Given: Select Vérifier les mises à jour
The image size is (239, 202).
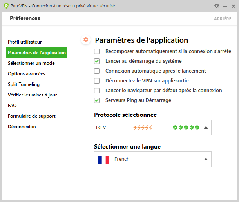Looking at the screenshot, I should pyautogui.click(x=32, y=95).
